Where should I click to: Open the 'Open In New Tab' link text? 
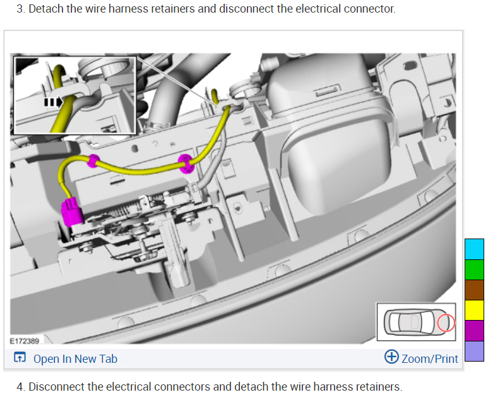[x=75, y=358]
